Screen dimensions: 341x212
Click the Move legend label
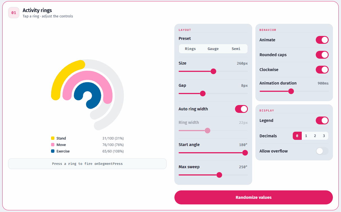[x=61, y=145]
